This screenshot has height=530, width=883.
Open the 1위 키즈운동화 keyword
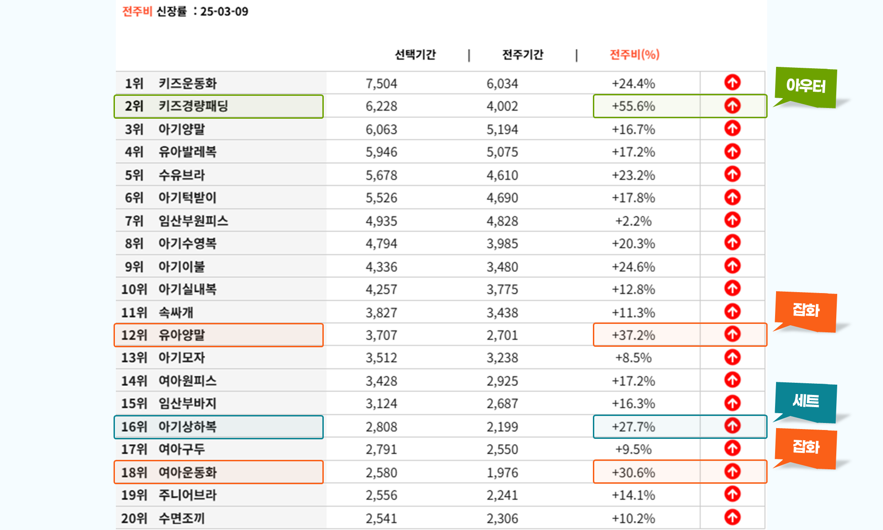187,84
